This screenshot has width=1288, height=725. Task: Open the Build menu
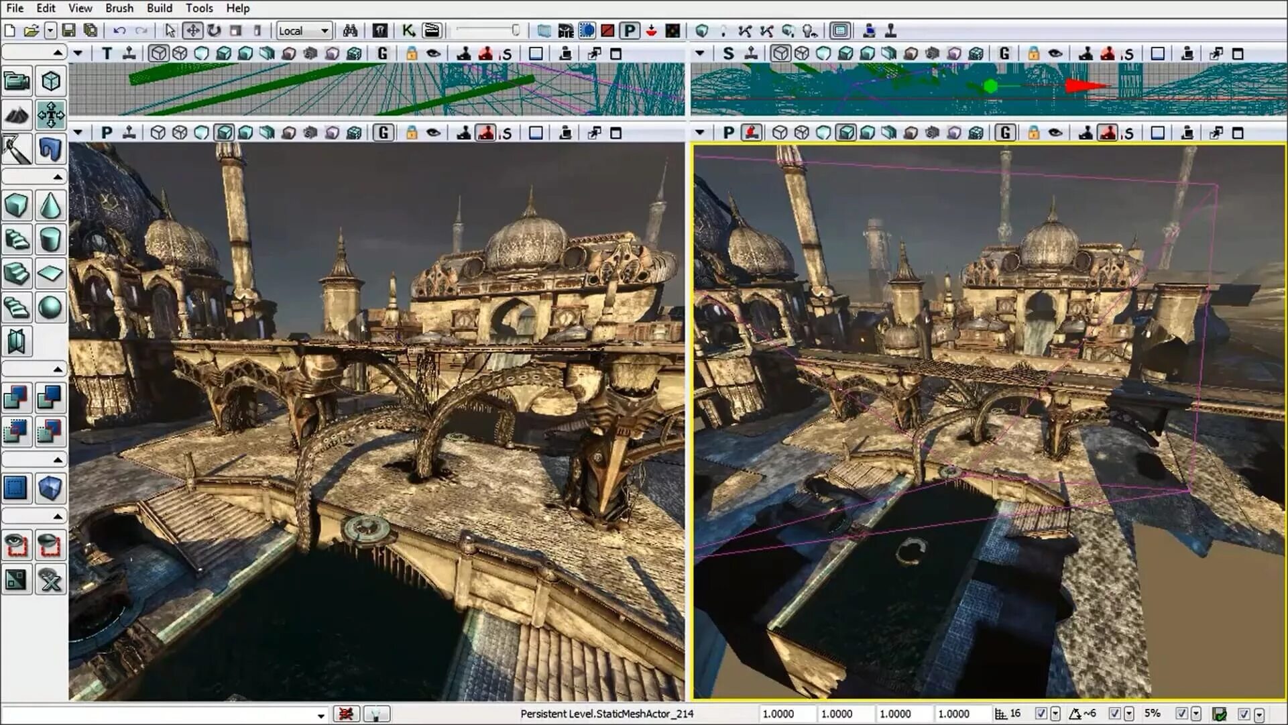click(x=159, y=8)
